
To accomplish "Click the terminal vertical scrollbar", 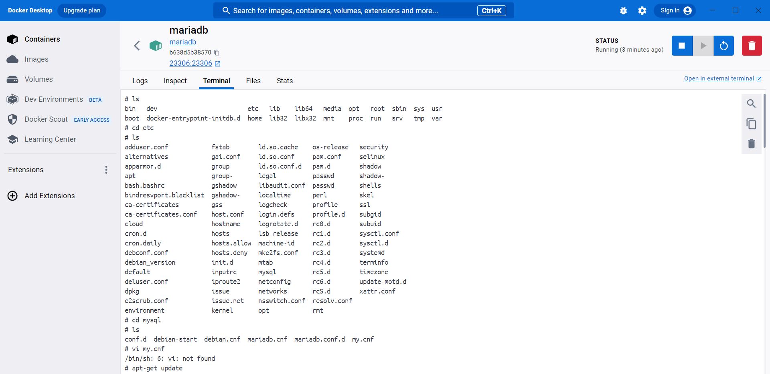I will (764, 121).
